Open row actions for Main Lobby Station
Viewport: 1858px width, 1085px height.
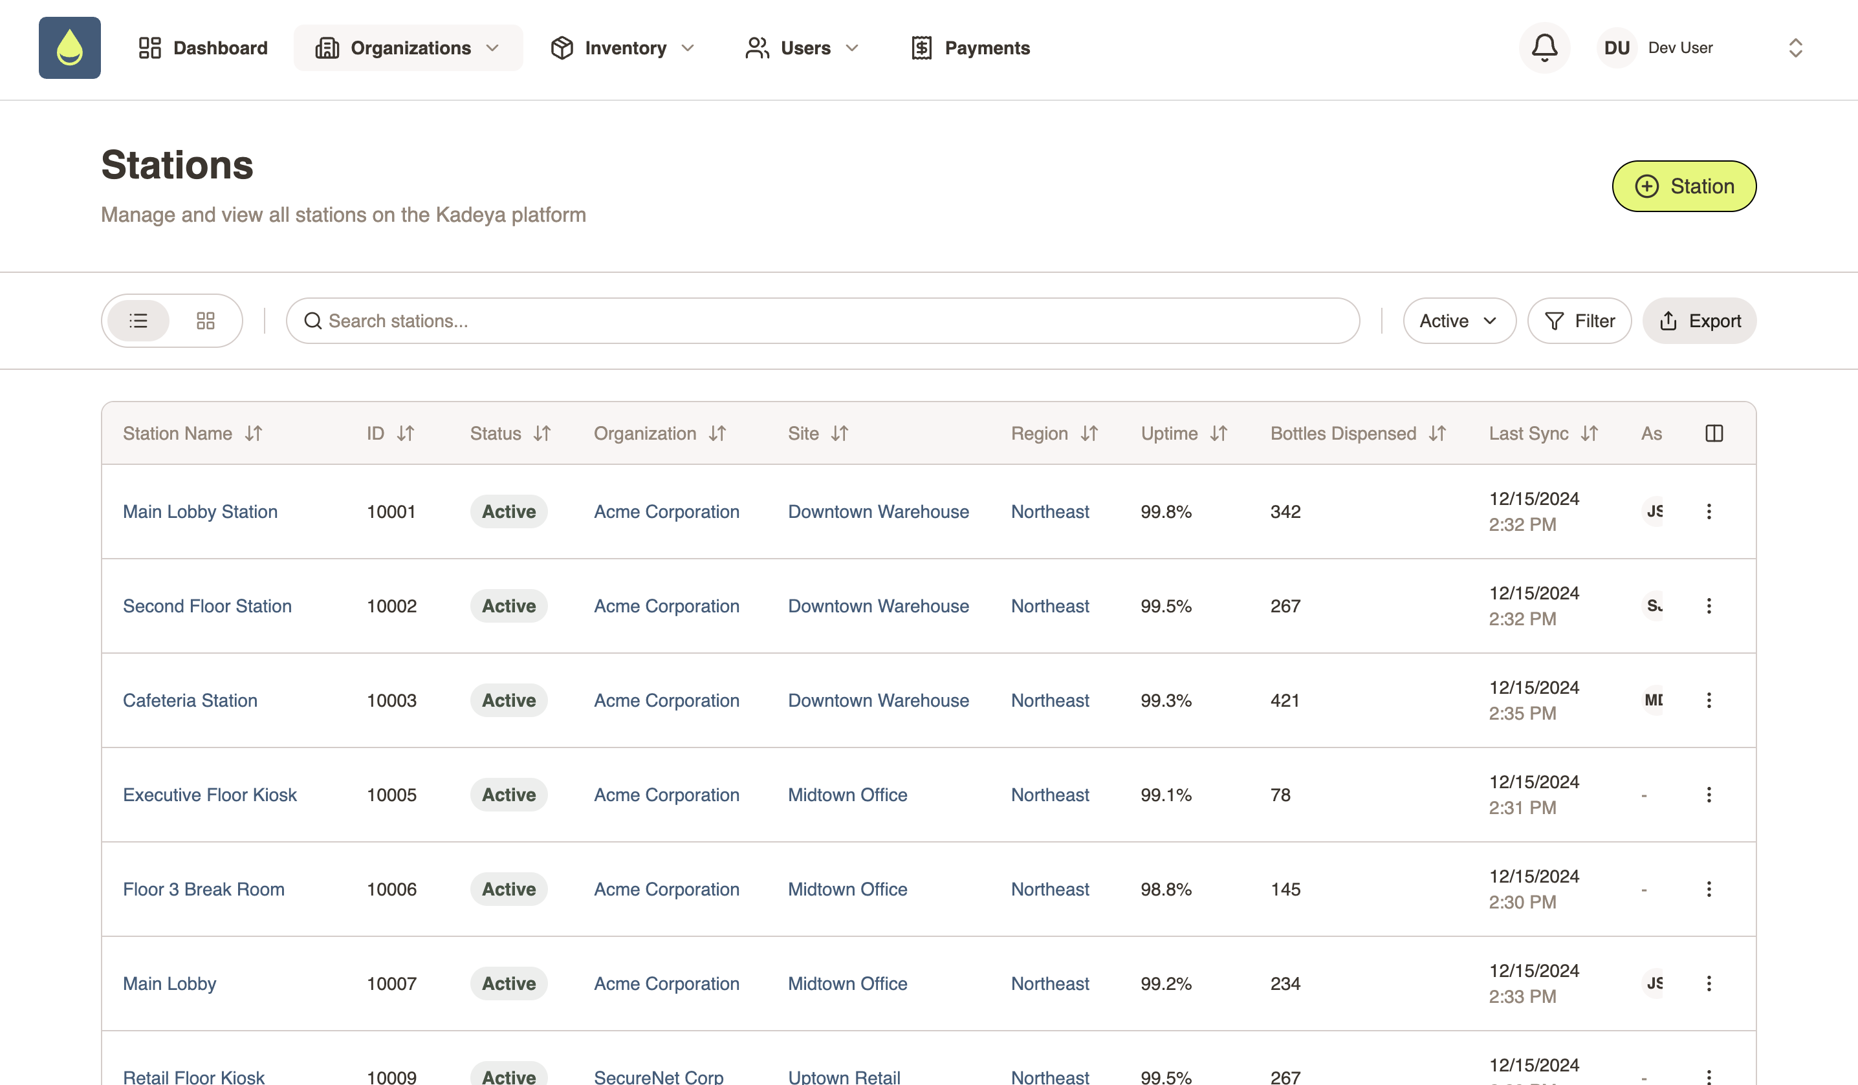[1709, 511]
